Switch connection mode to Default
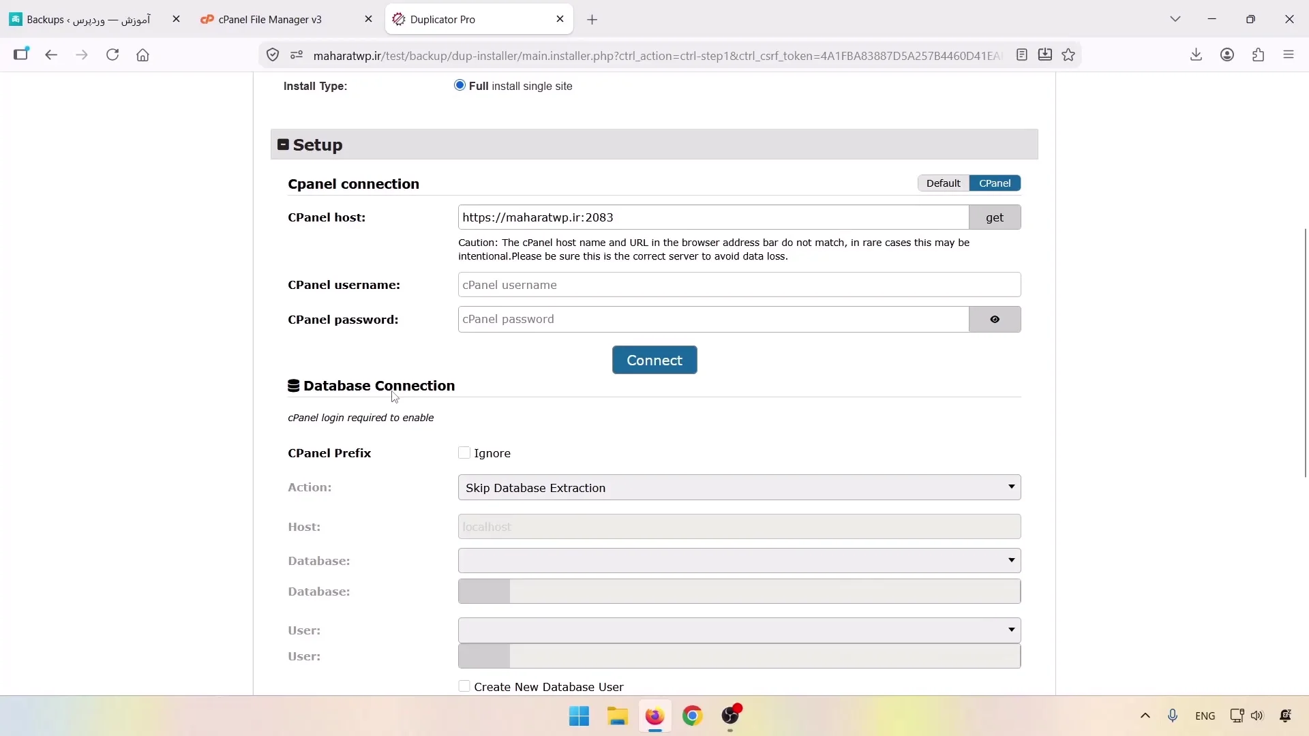 pos(944,183)
